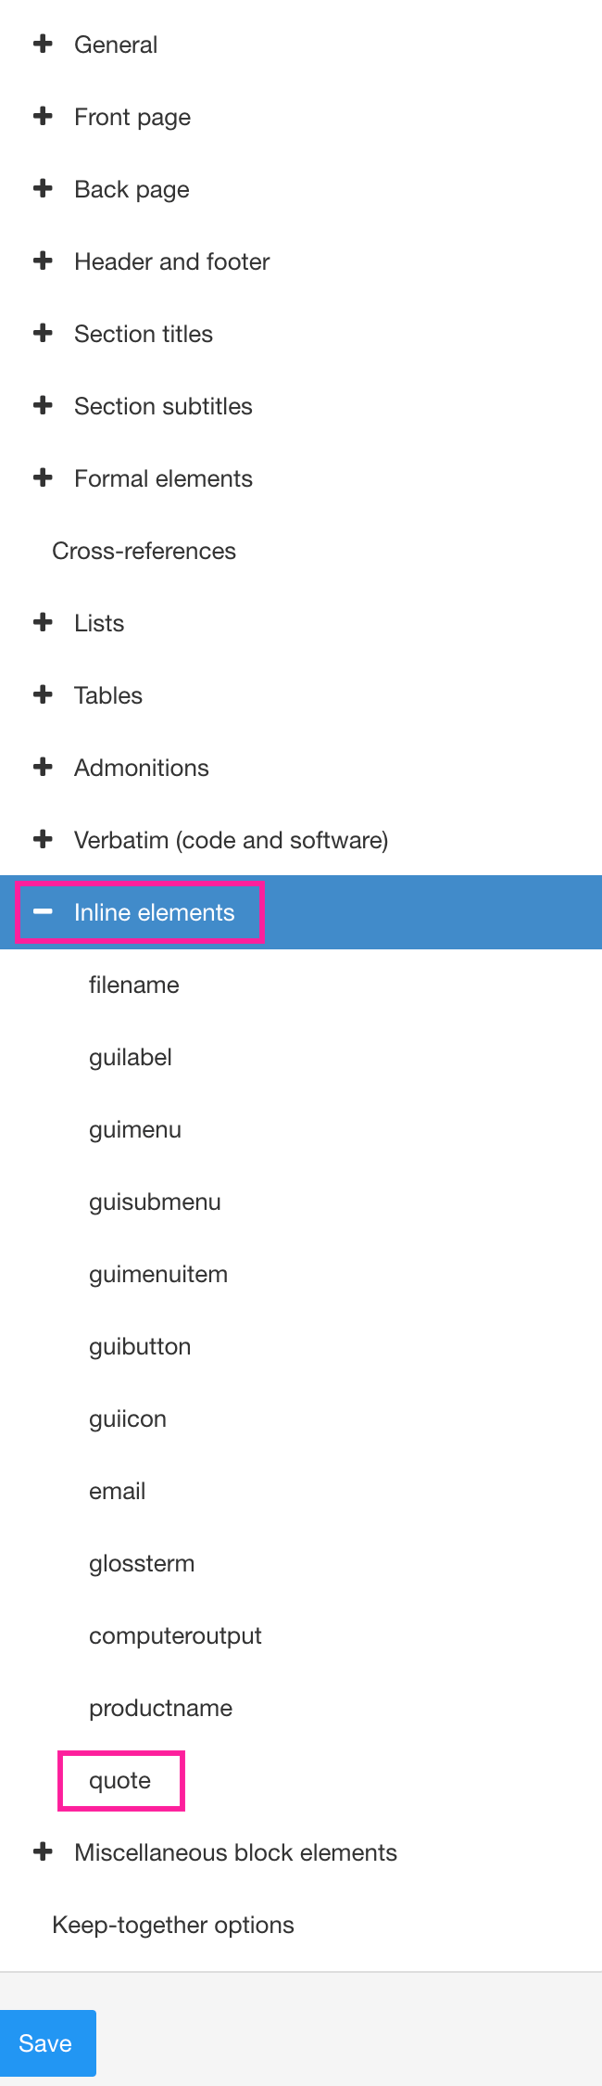The image size is (602, 2086).
Task: Choose the quote inline element
Action: 120,1780
